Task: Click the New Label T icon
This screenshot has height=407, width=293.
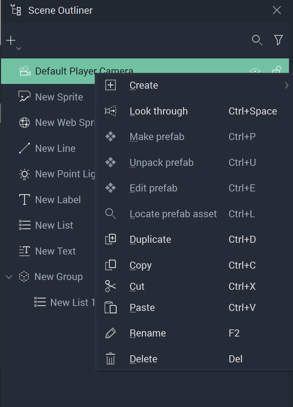Action: (x=25, y=200)
